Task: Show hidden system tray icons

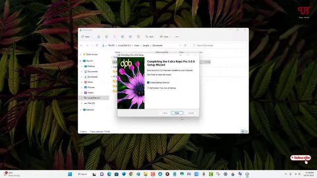Action: 286,174
